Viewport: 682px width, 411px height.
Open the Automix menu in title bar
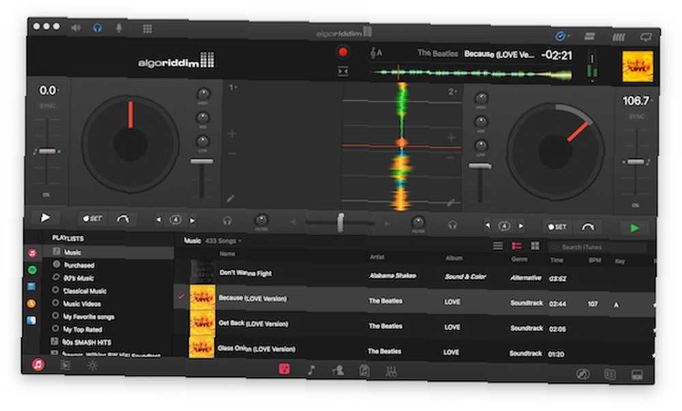coord(561,36)
